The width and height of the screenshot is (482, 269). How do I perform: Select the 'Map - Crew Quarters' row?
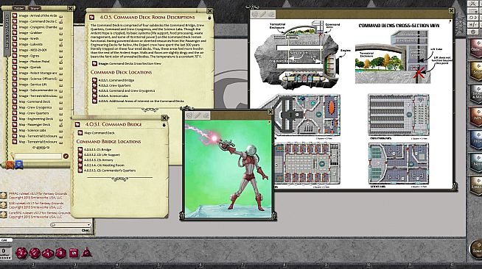38,113
